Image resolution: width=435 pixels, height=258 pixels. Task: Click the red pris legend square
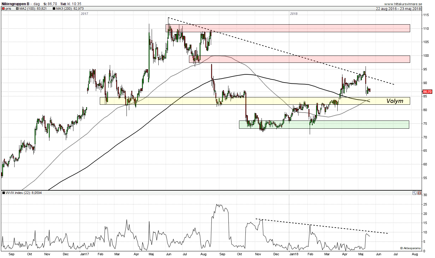coord(3,9)
